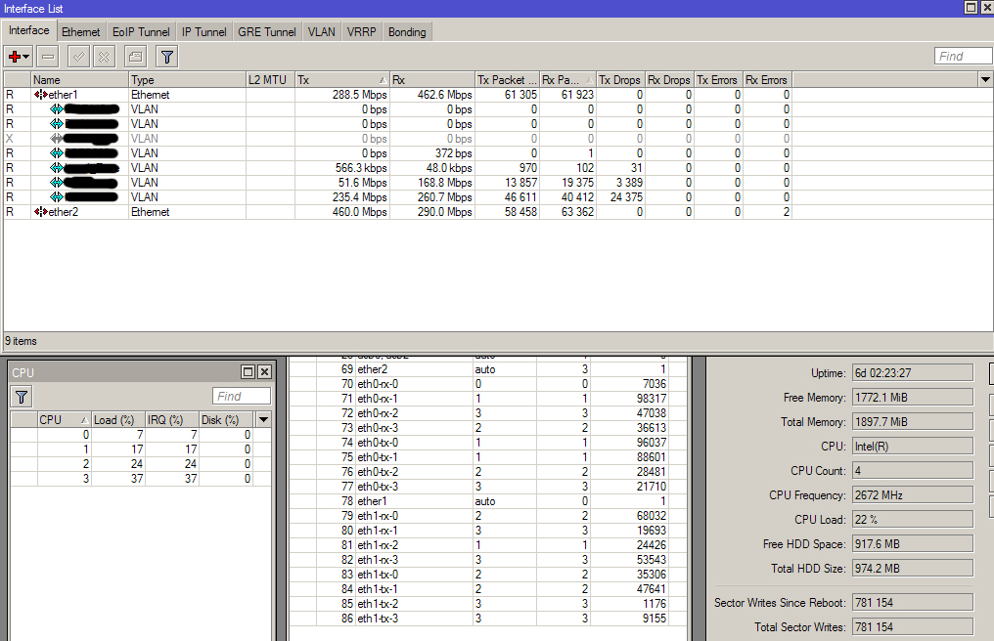Open the dropdown arrow beside the Add button
994x641 pixels.
(x=26, y=57)
